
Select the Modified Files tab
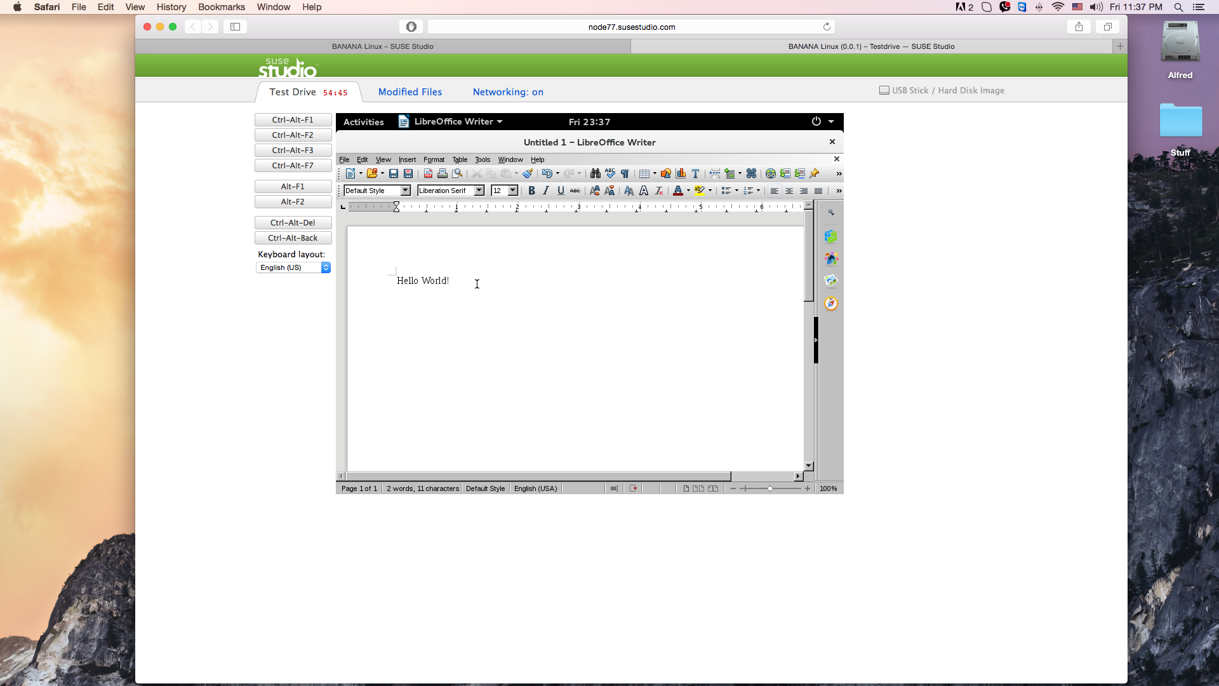(410, 91)
